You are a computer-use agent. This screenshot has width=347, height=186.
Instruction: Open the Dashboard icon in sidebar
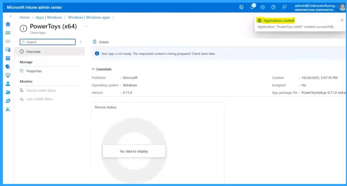coord(8,33)
